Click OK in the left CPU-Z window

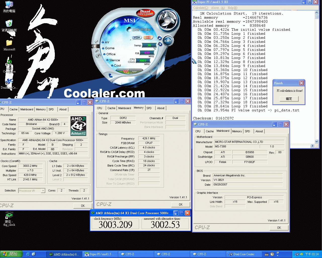(x=83, y=206)
